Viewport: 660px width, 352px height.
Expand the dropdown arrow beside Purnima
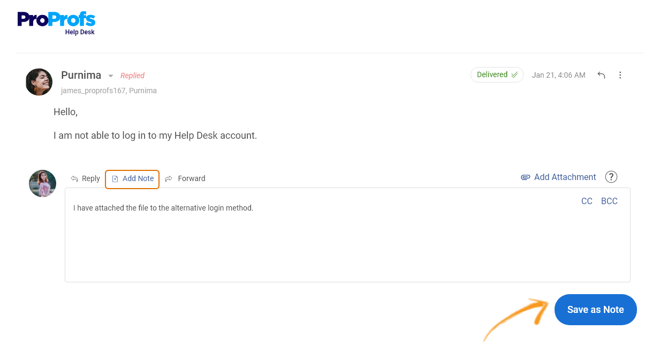(111, 76)
